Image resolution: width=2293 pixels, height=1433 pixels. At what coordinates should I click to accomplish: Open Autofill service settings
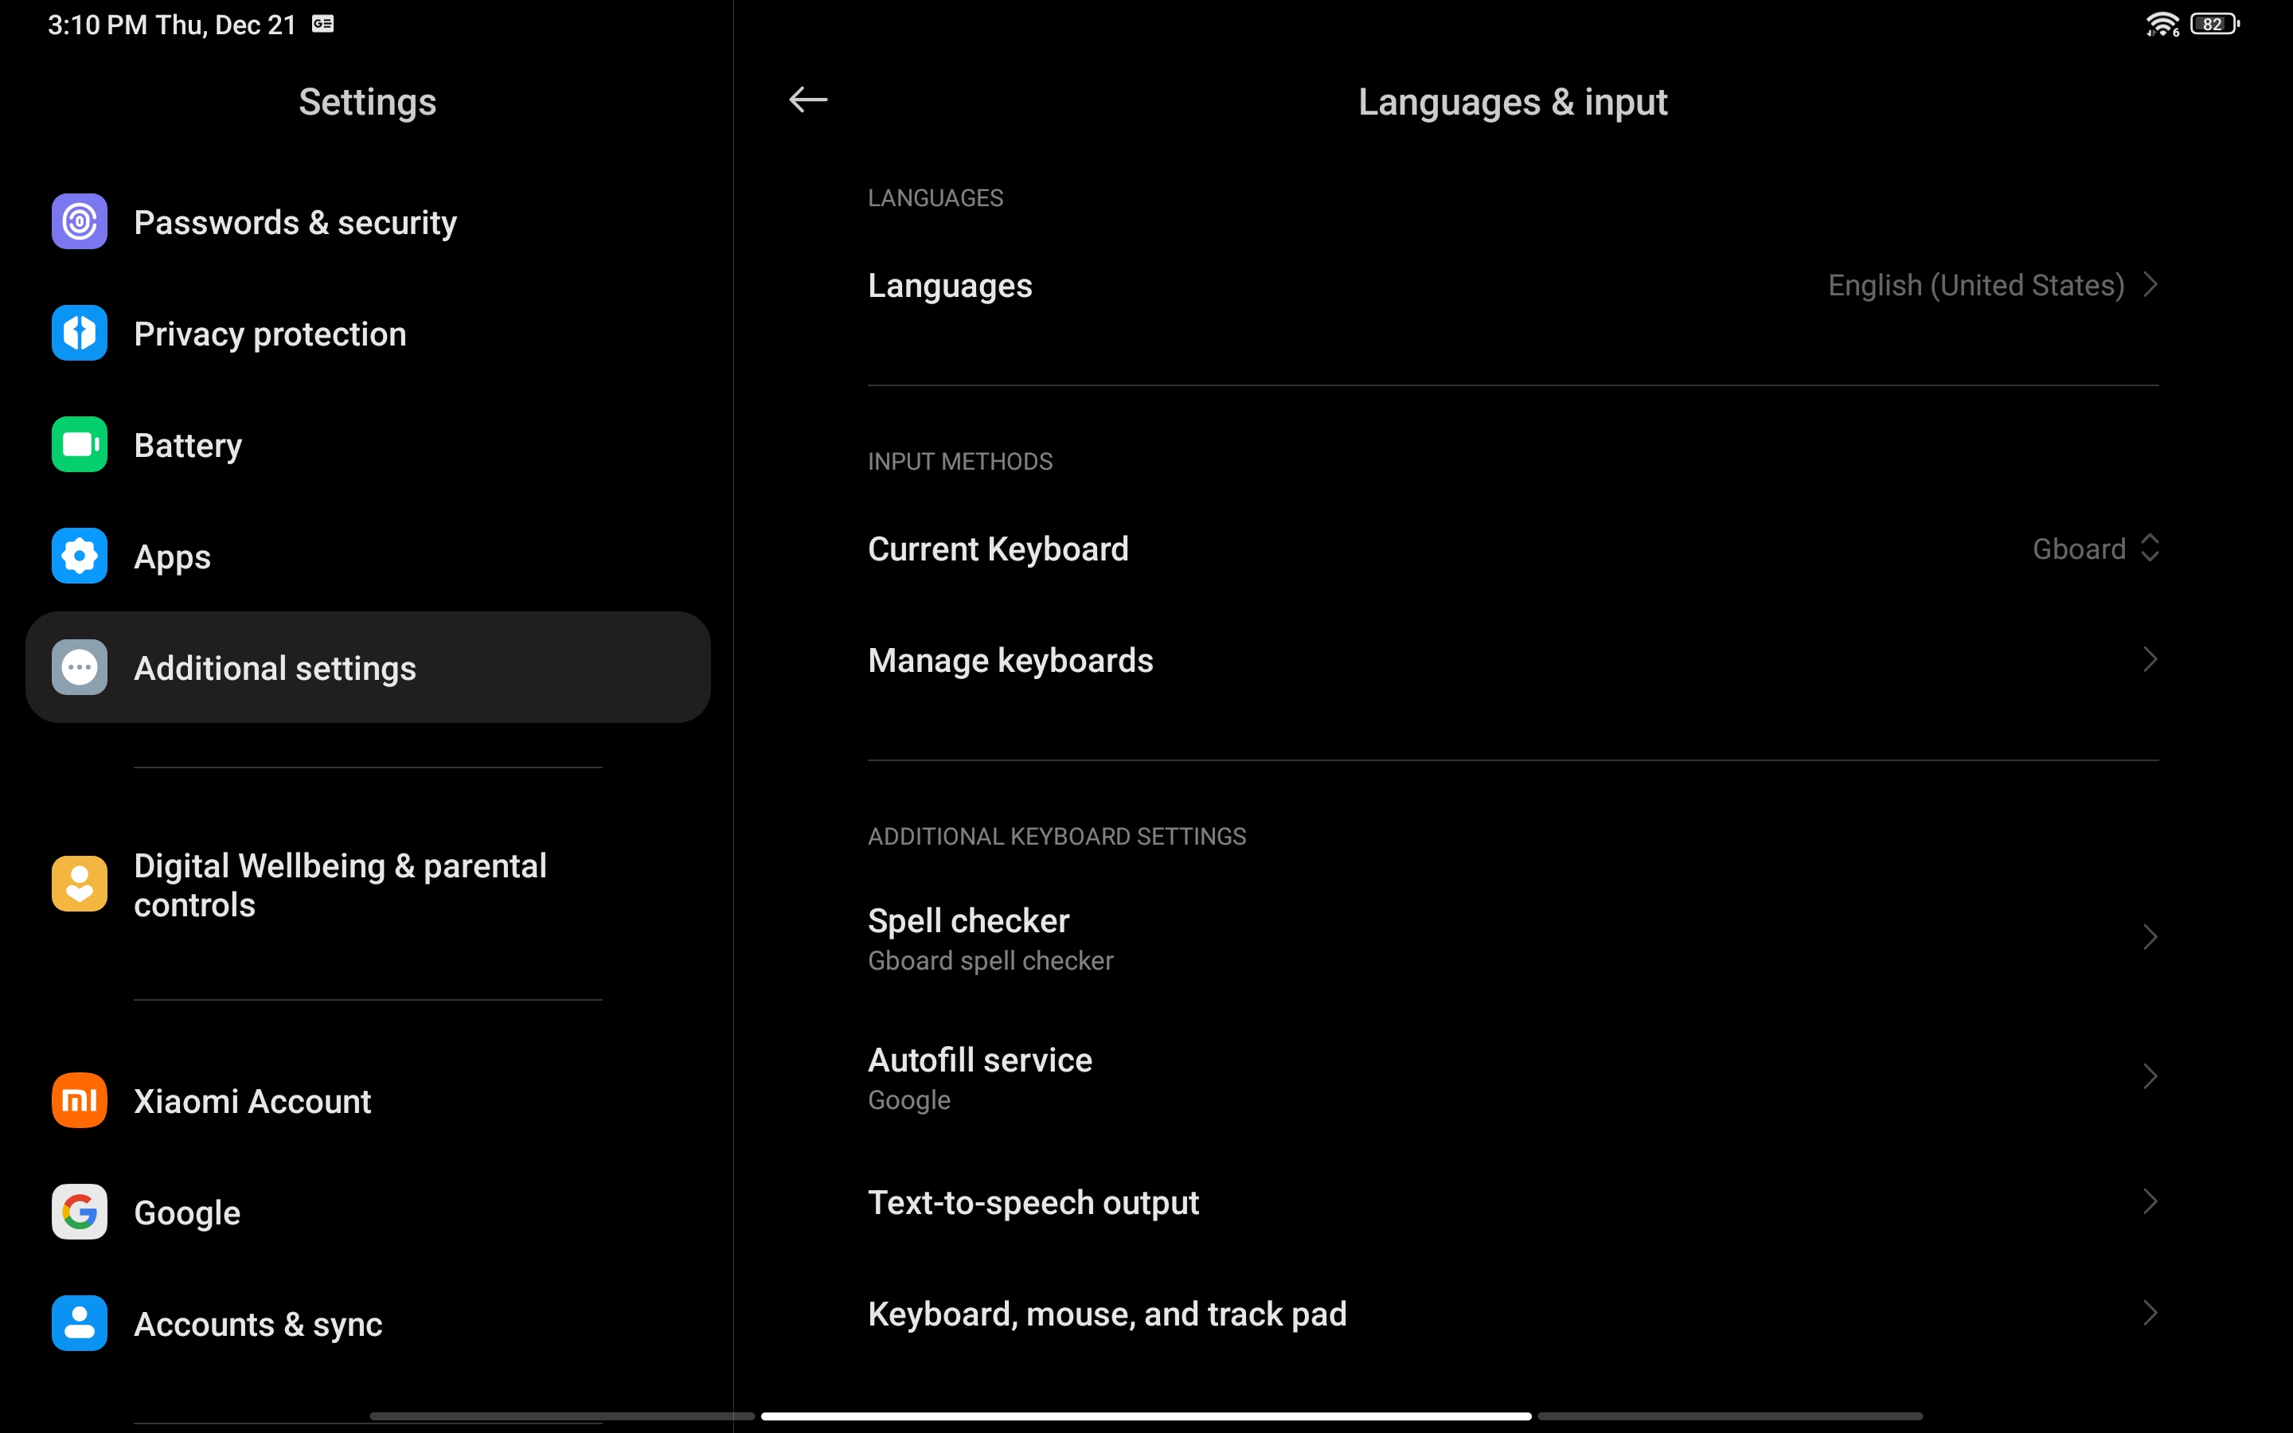coord(1514,1076)
